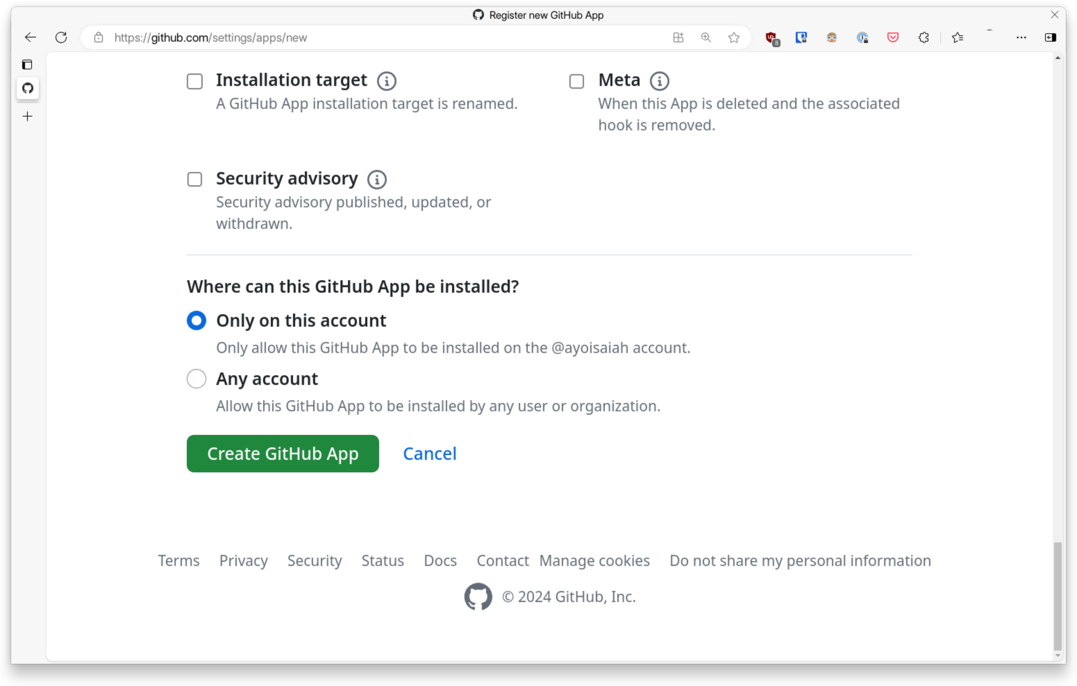
Task: Open the Favorites list icon
Action: coord(958,37)
